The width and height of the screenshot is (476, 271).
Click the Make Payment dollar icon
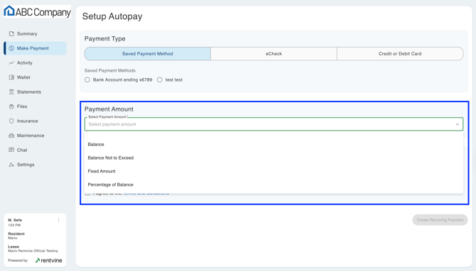[11, 48]
